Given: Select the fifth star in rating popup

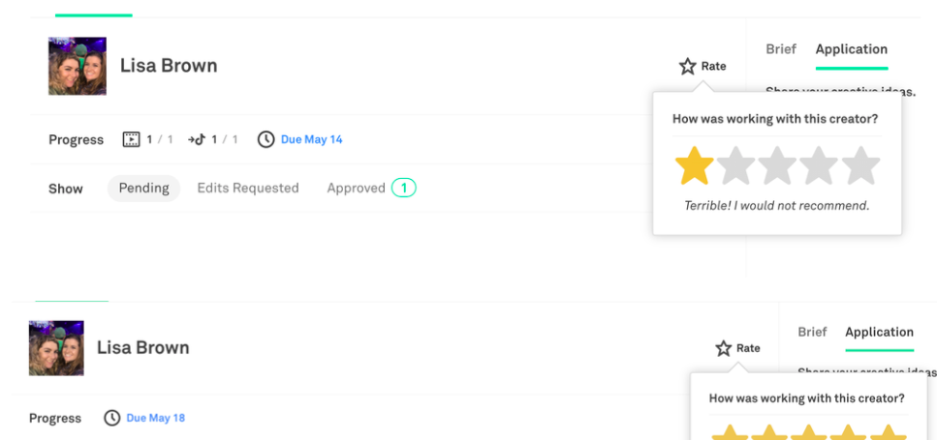Looking at the screenshot, I should pyautogui.click(x=860, y=166).
